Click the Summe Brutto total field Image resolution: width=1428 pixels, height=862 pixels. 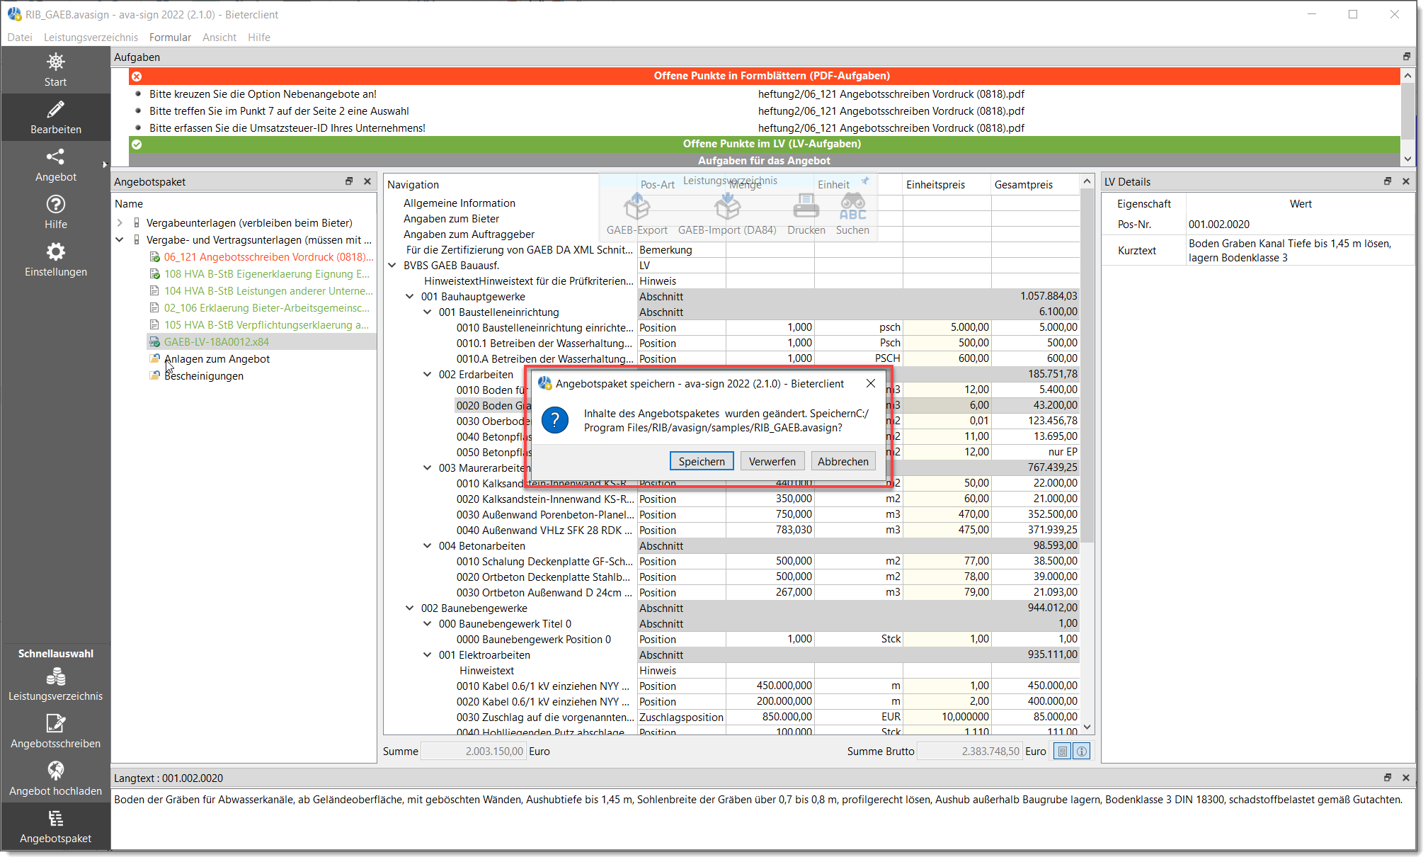tap(969, 752)
